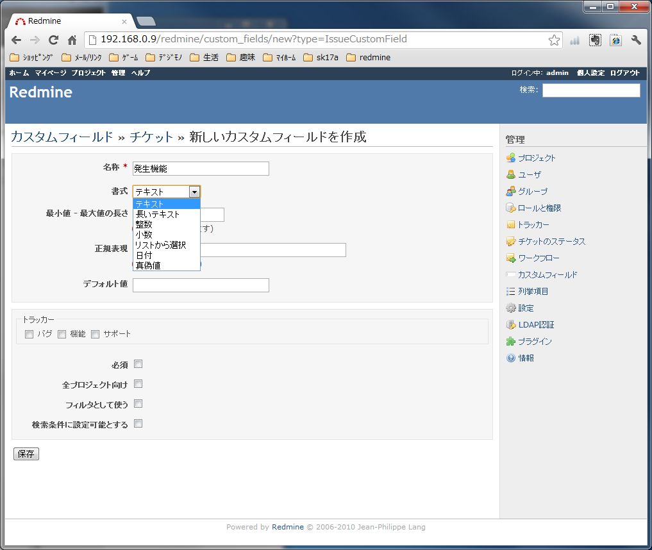Reload the page with the refresh icon

(53, 40)
